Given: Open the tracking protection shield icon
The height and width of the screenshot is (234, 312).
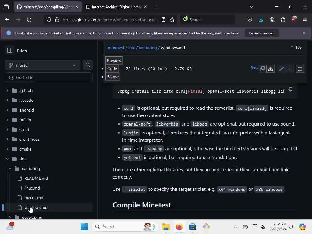Looking at the screenshot, I should tap(49, 20).
